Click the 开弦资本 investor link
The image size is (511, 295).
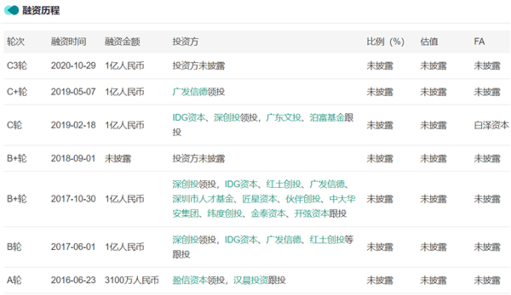311,213
